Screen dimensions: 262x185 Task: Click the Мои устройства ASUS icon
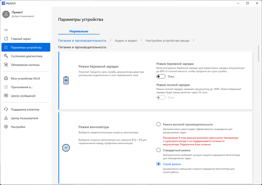(6, 79)
